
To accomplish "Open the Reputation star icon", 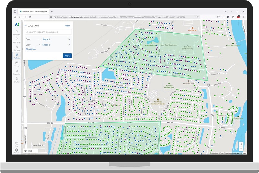I will (17, 71).
